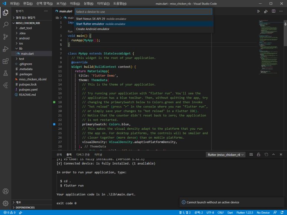The height and width of the screenshot is (215, 287).
Task: Expand the .idea folder
Action: (x=32, y=33)
